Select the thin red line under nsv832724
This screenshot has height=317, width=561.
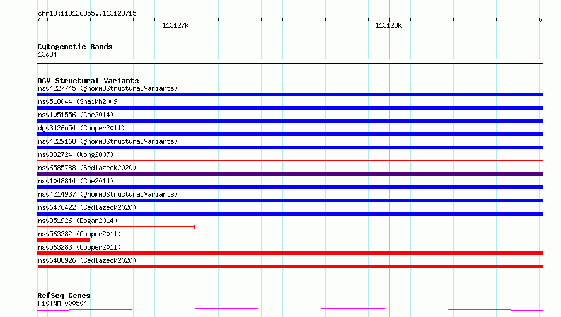coord(290,160)
